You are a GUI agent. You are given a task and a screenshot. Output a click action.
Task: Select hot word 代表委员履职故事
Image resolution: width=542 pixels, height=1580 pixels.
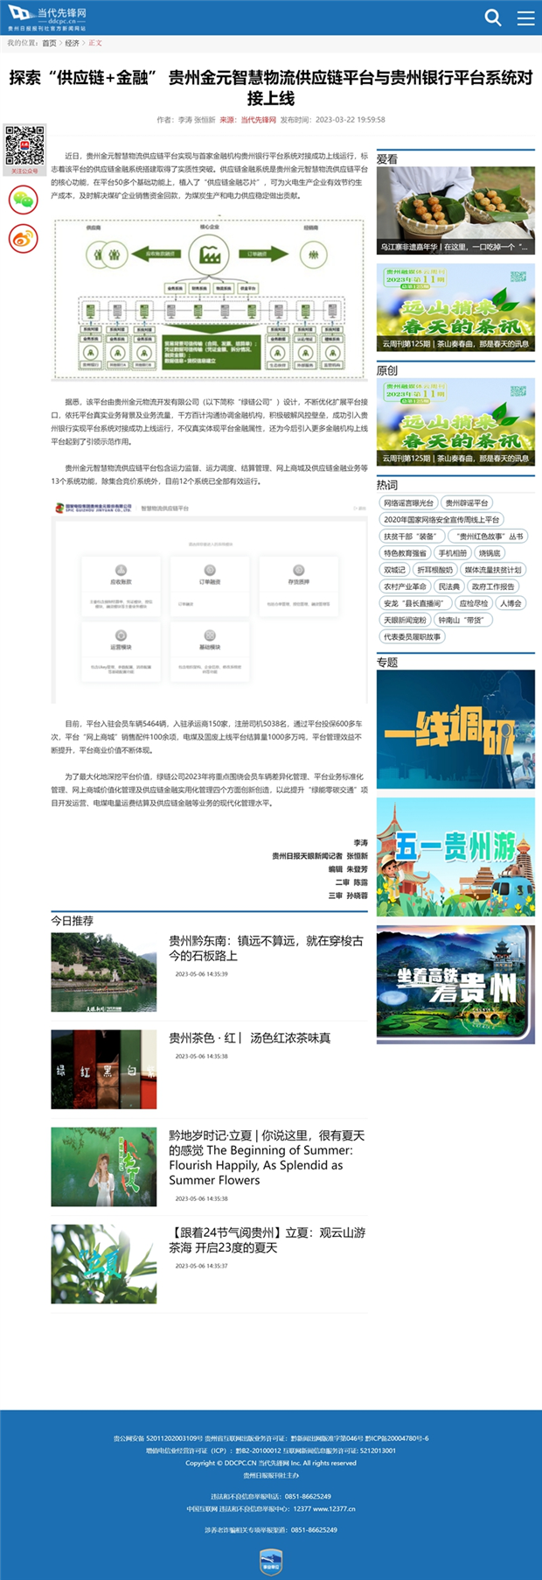pyautogui.click(x=412, y=636)
